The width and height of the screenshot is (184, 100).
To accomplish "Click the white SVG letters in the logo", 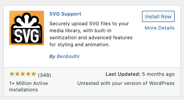I will point(27,36).
